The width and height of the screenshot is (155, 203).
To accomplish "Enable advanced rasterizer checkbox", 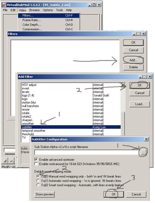I will coord(36,159).
